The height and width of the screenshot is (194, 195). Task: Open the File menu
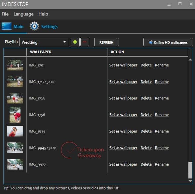[5, 14]
